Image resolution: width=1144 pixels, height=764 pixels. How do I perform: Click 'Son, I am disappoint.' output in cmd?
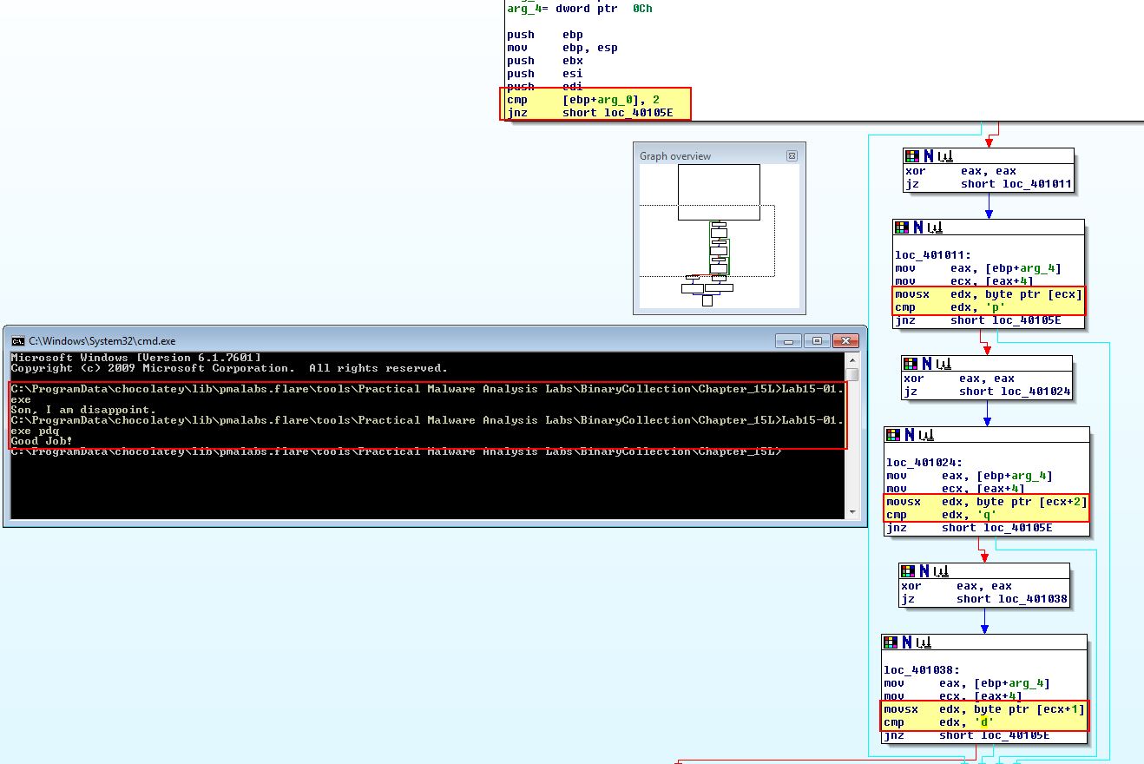83,410
